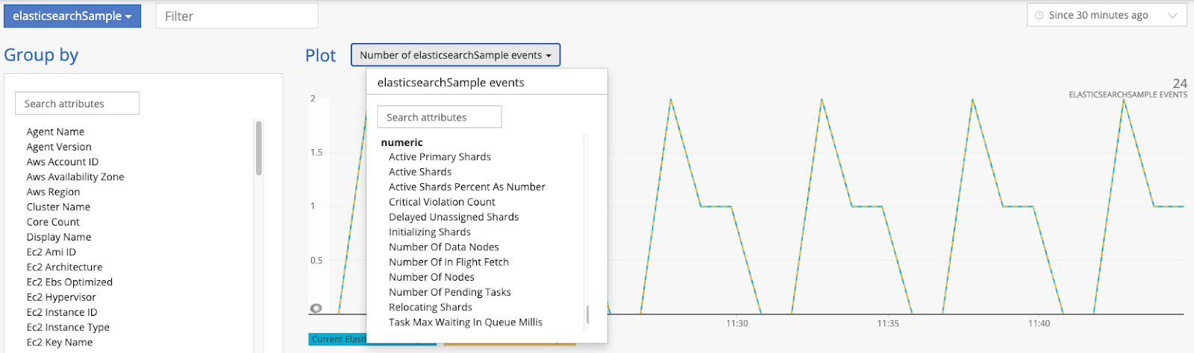Click the clock icon in time picker

click(x=1039, y=16)
